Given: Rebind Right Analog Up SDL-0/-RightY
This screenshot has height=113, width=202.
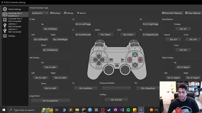Looking at the screenshot, I should click(x=183, y=67).
